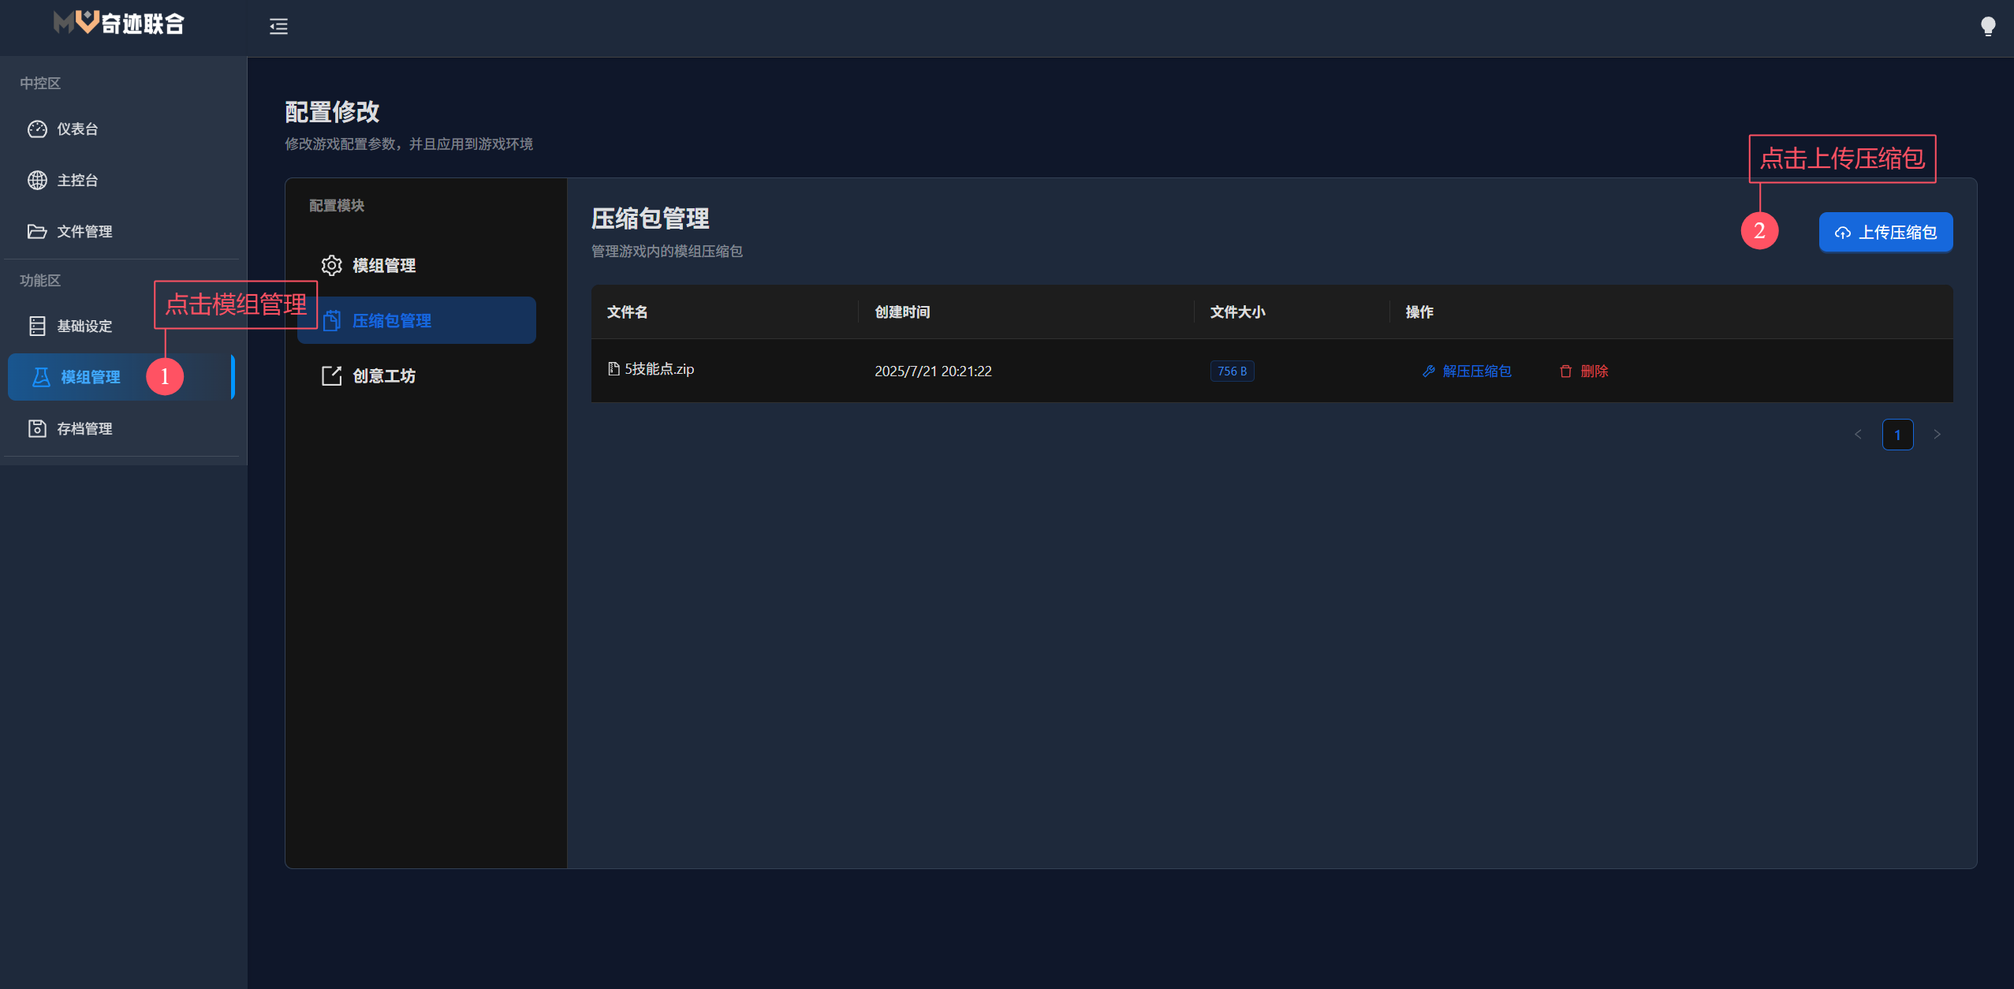
Task: Go to next page arrow
Action: click(1937, 435)
